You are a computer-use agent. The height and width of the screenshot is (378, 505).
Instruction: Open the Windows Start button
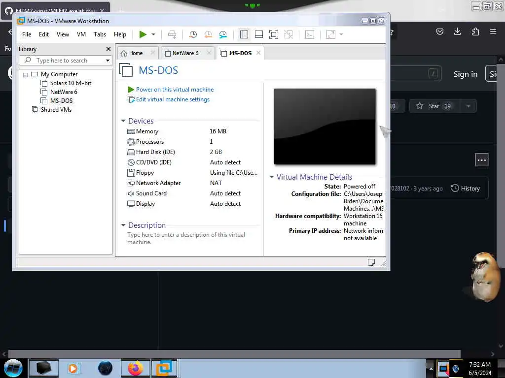click(x=13, y=368)
